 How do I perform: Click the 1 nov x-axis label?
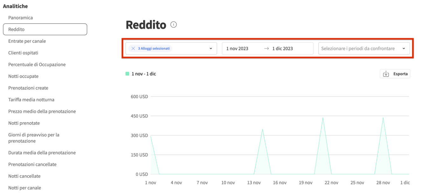[x=150, y=183]
